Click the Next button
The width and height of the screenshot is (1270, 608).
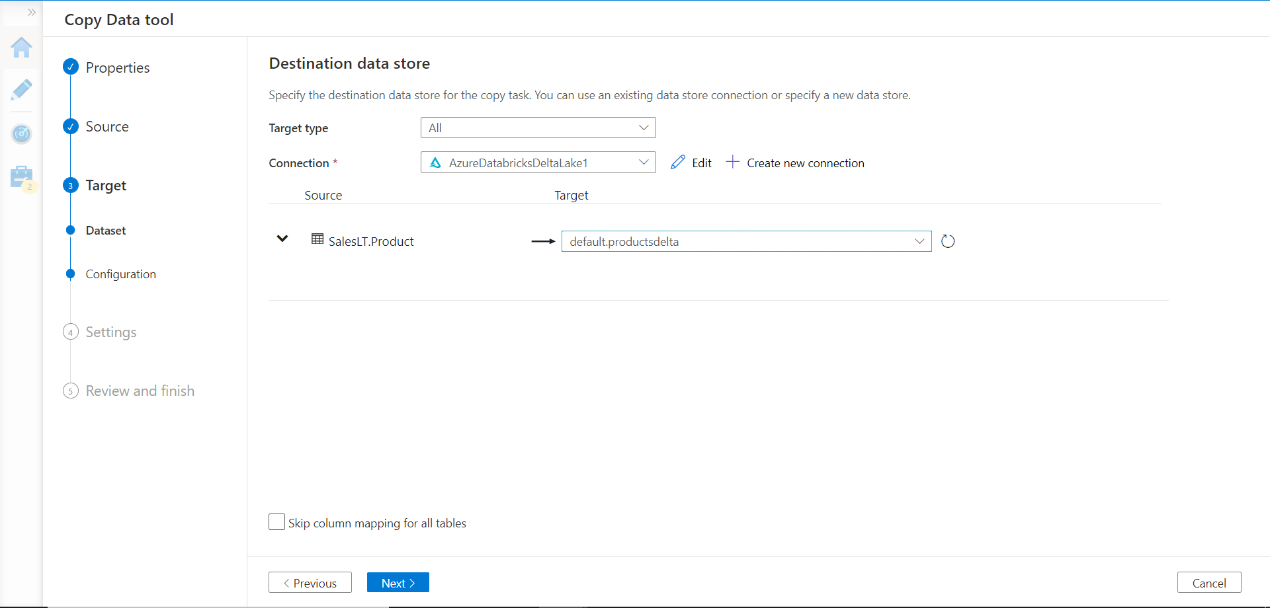pyautogui.click(x=398, y=583)
